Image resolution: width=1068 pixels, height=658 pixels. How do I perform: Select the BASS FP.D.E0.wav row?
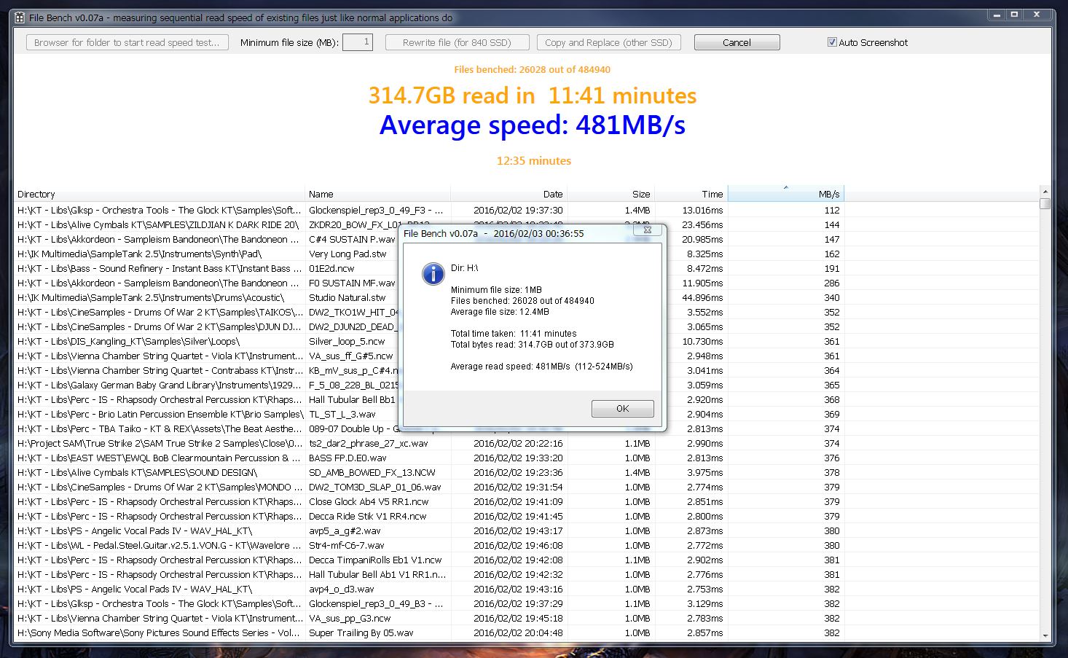[x=526, y=458]
